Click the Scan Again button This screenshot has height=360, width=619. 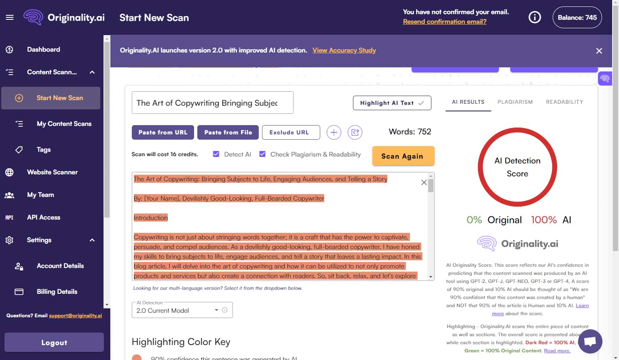click(x=403, y=156)
